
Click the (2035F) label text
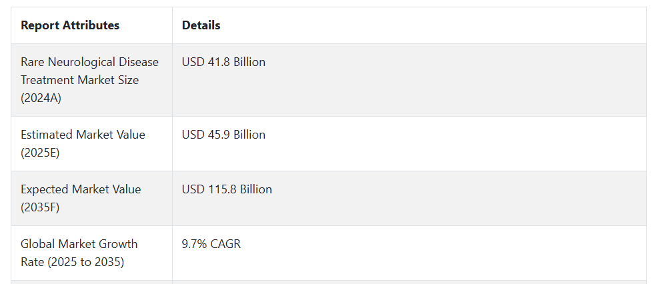tap(40, 207)
